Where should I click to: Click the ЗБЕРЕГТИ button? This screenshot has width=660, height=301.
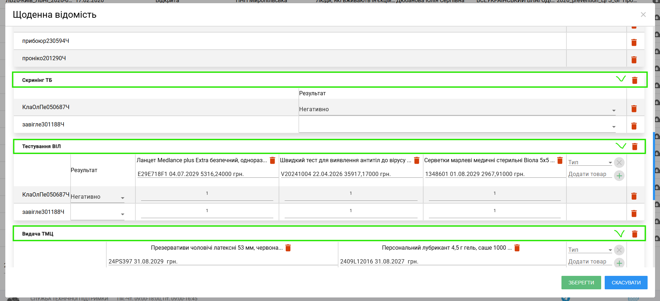[581, 283]
